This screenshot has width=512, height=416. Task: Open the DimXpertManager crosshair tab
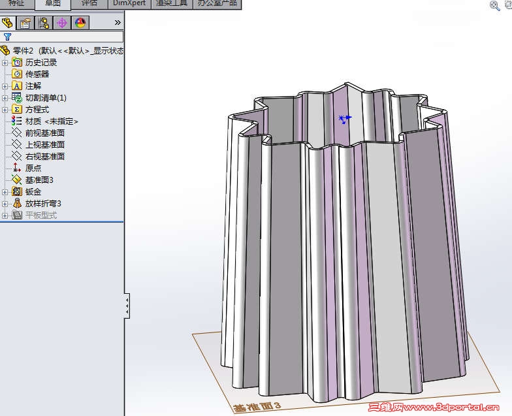(62, 23)
